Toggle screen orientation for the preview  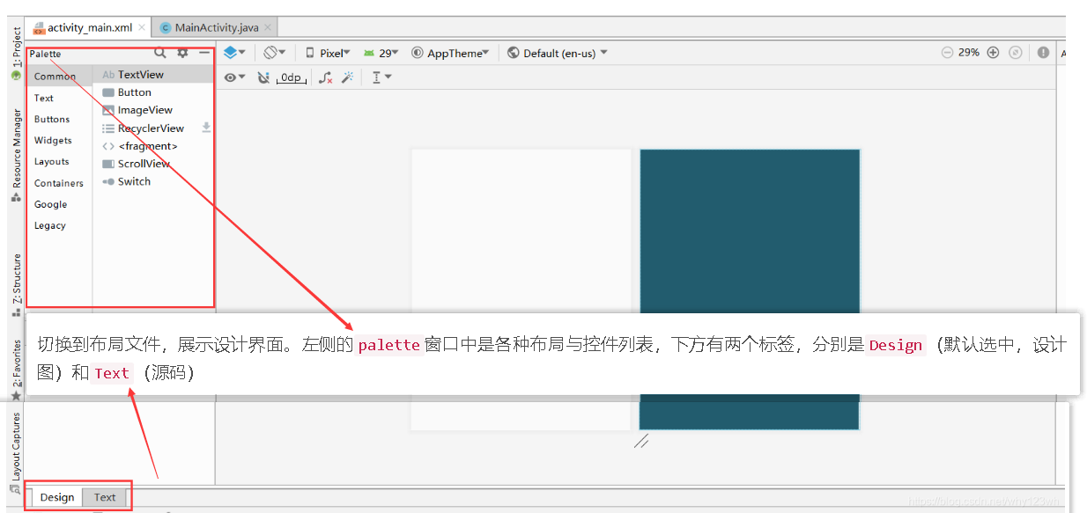(270, 52)
